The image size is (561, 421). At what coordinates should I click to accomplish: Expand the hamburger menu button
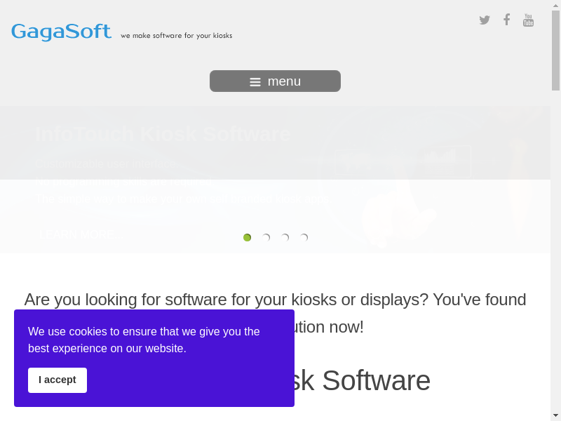pyautogui.click(x=275, y=81)
